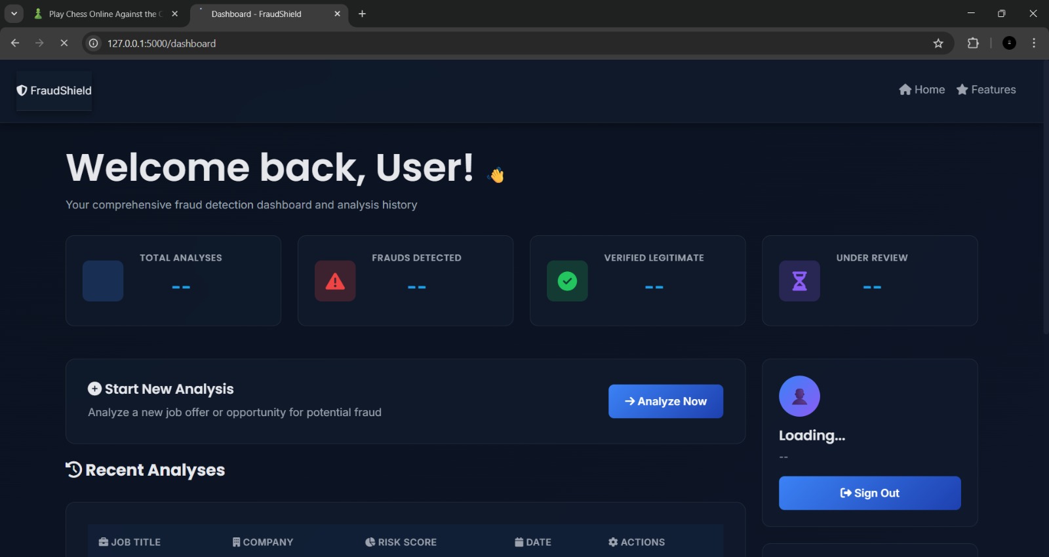Click the user avatar profile icon
The width and height of the screenshot is (1049, 557).
[x=799, y=396]
